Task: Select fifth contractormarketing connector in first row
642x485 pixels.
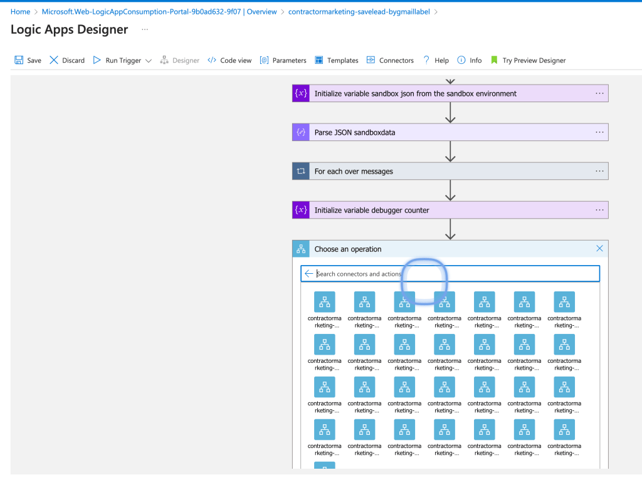Action: 485,310
